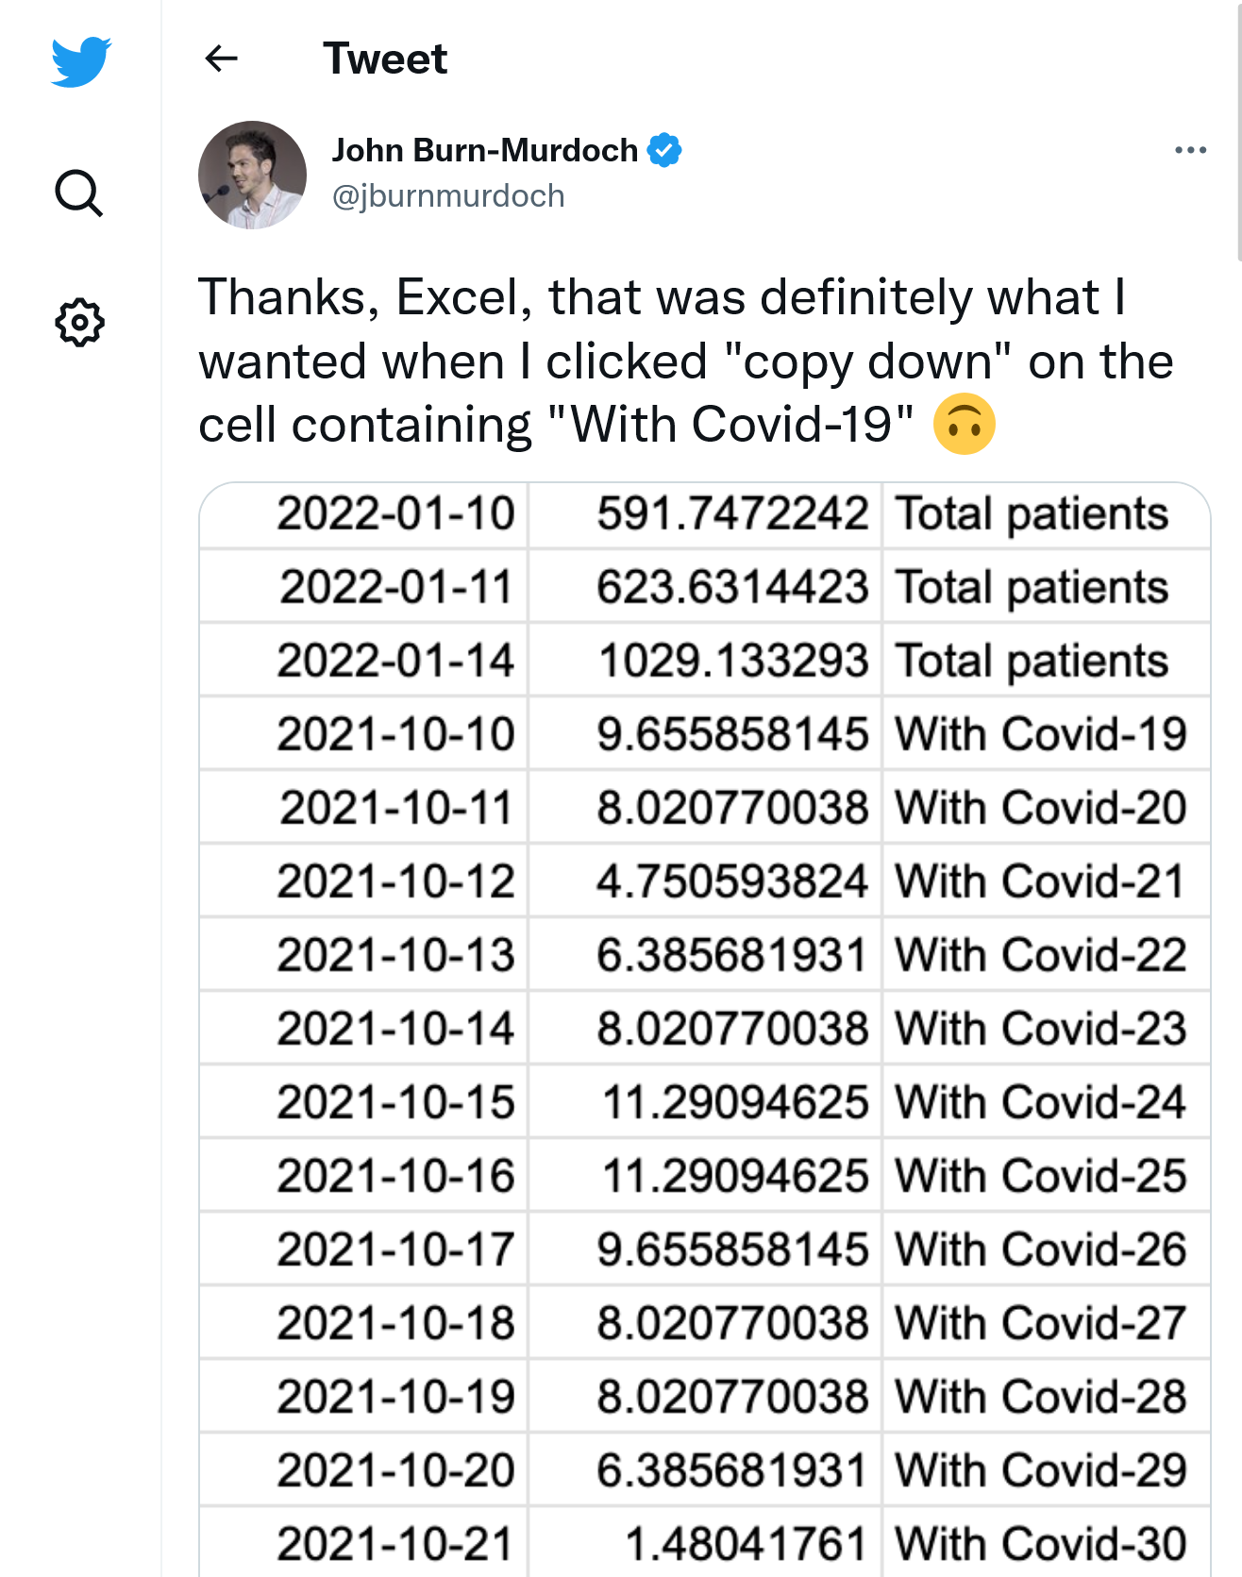The image size is (1242, 1577).
Task: Go back using the arrow icon
Action: (x=221, y=59)
